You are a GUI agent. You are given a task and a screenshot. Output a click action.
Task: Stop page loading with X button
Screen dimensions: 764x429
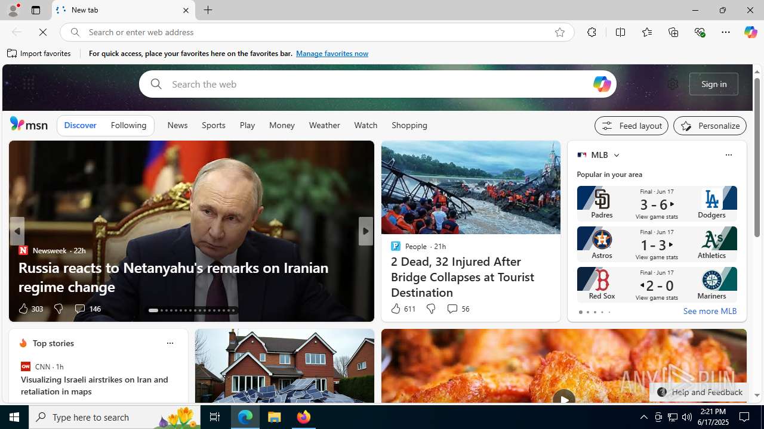(x=43, y=32)
